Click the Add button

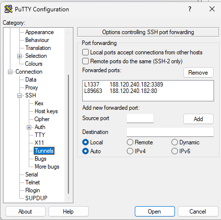[198, 119]
